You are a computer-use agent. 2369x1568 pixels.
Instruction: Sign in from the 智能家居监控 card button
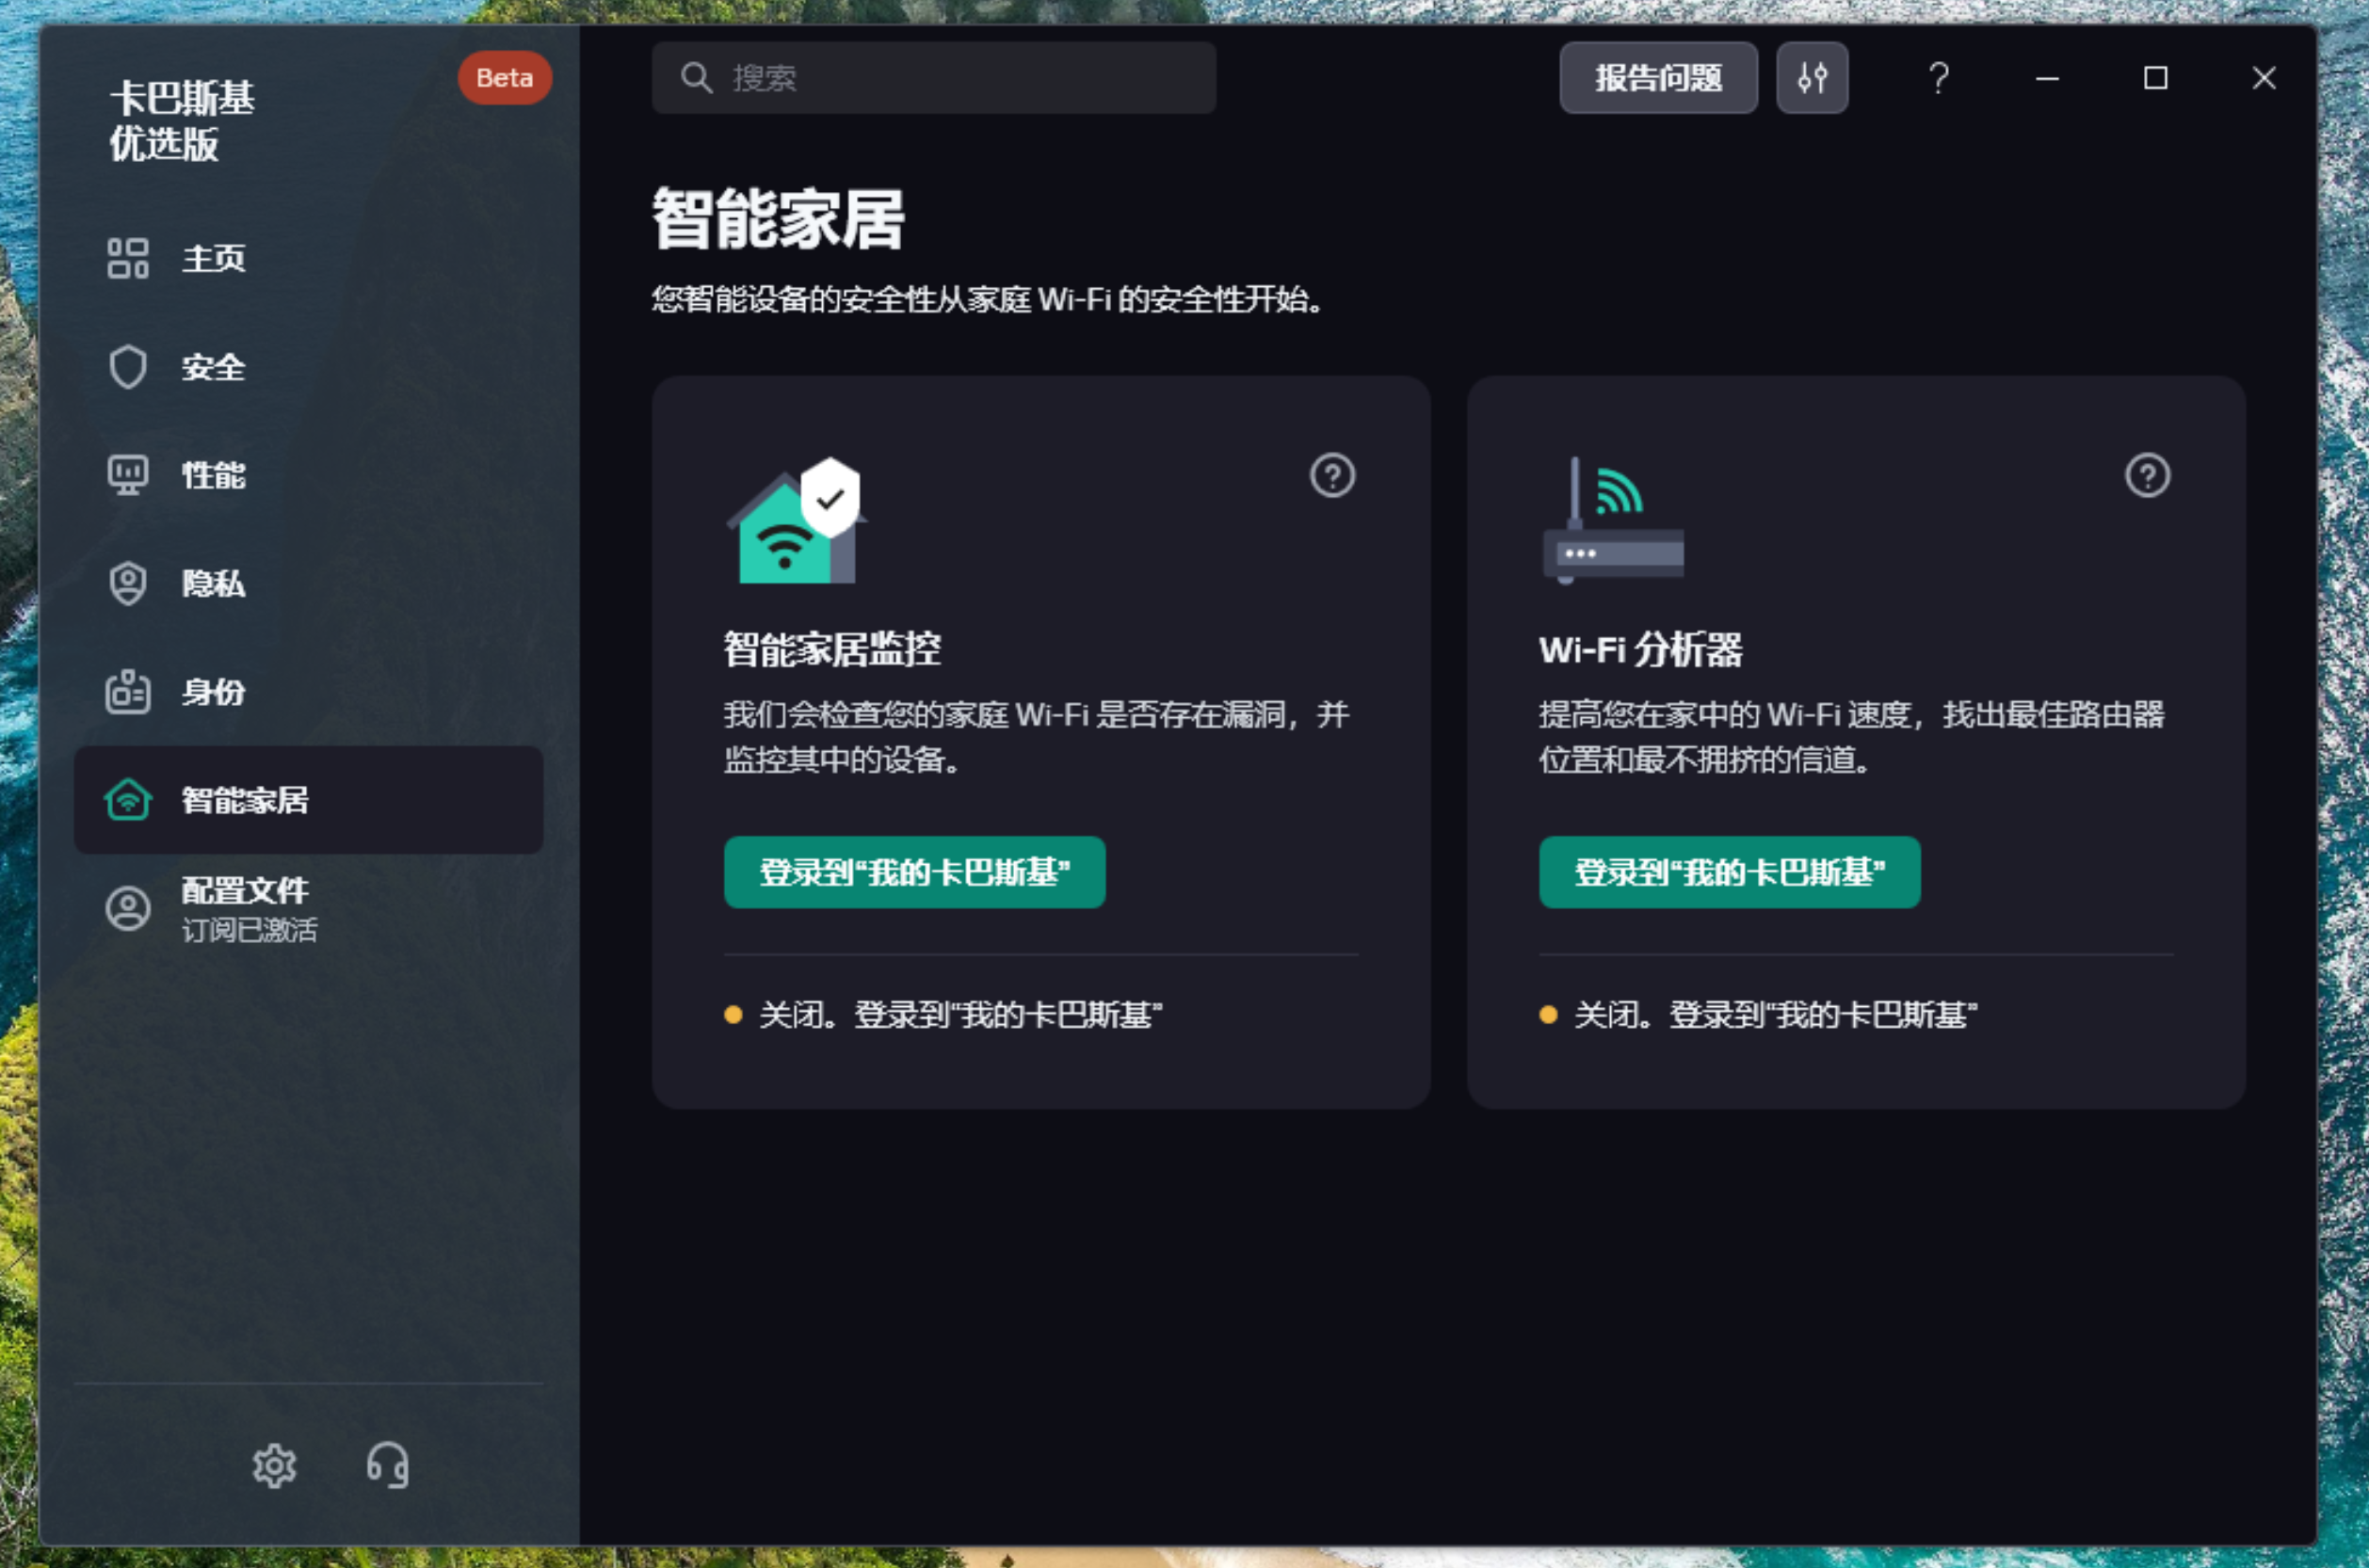tap(914, 872)
